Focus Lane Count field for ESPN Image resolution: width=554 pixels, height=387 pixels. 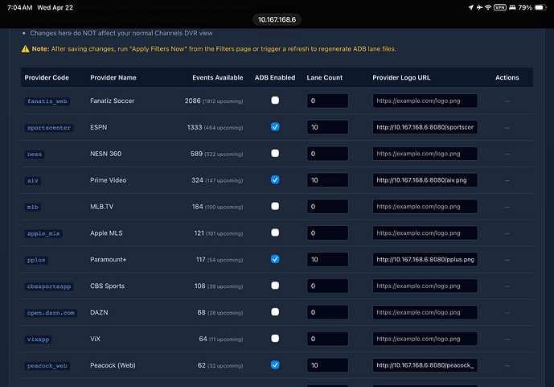tap(327, 127)
